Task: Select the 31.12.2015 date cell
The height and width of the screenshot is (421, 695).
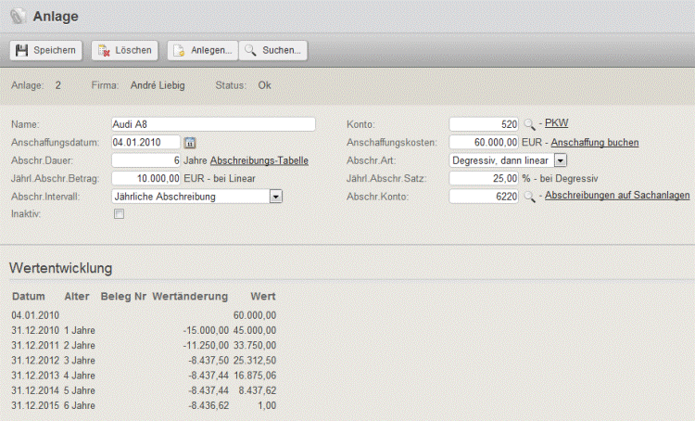Action: 35,405
